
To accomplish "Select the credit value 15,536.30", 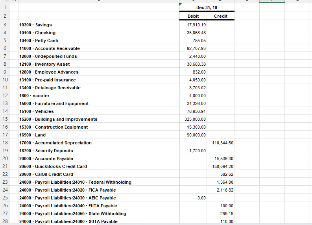I will point(220,159).
